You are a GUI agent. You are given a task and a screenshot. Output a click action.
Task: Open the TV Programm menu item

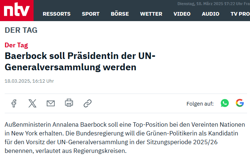pyautogui.click(x=240, y=14)
